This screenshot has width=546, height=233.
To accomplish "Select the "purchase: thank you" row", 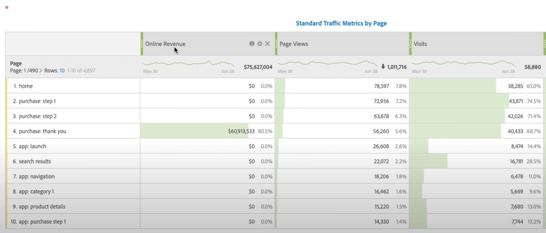I will click(x=42, y=131).
